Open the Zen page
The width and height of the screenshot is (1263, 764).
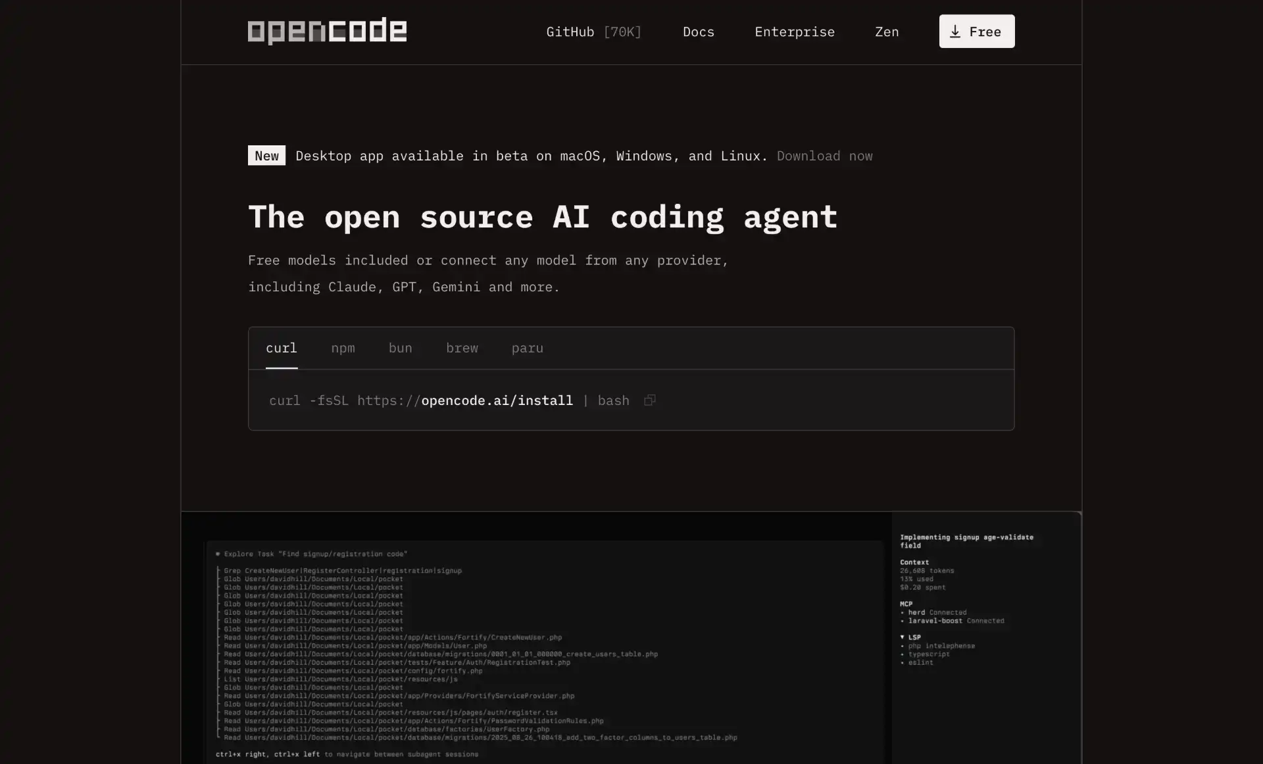pos(886,32)
